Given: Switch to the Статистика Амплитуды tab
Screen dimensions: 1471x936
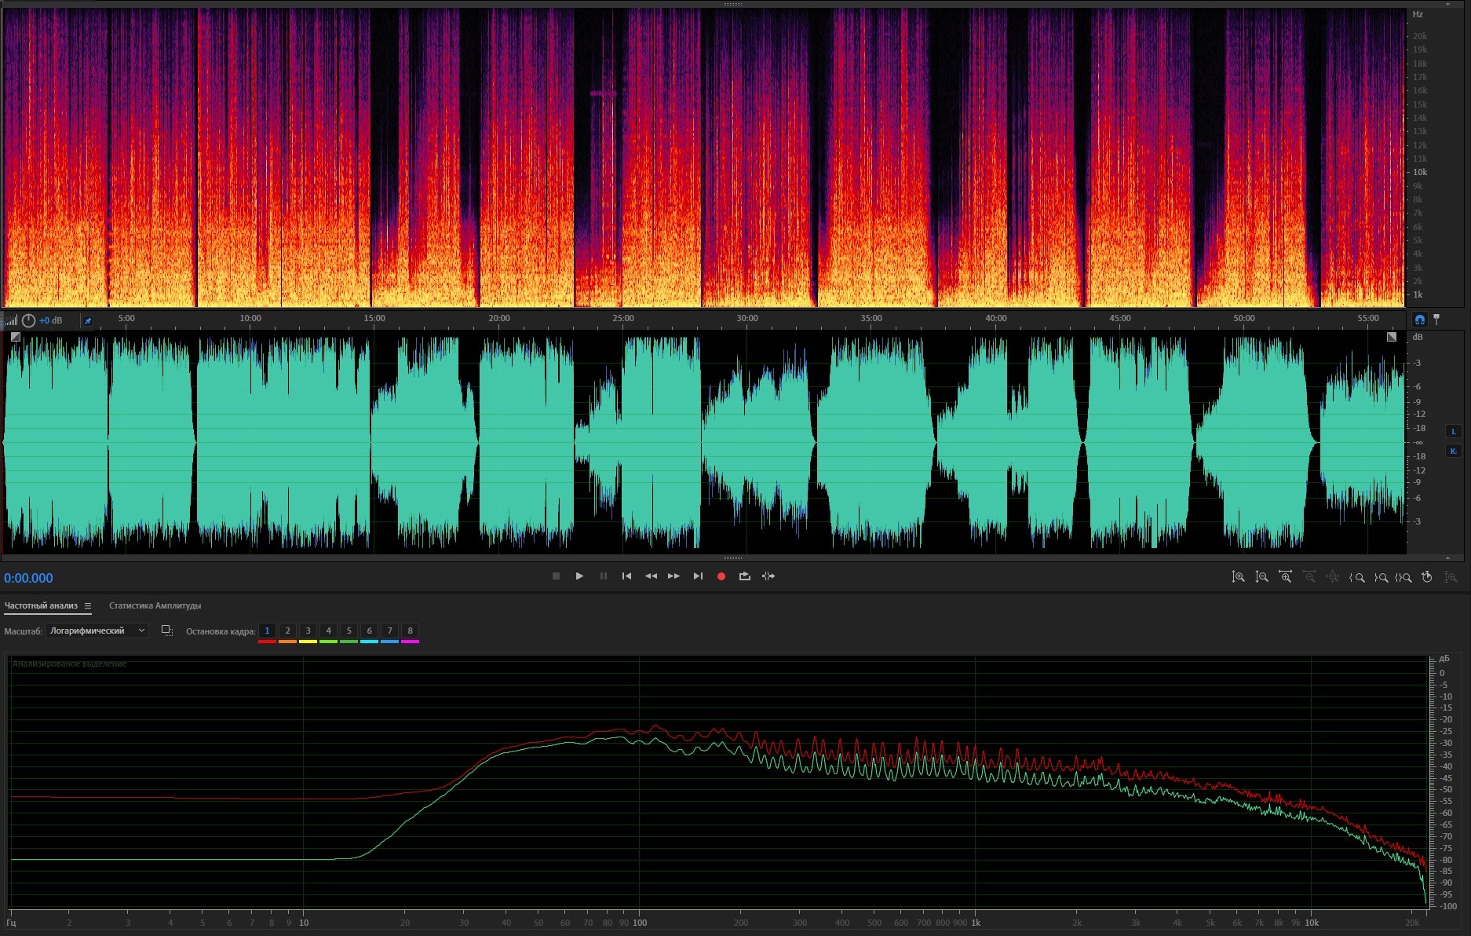Looking at the screenshot, I should (x=155, y=605).
